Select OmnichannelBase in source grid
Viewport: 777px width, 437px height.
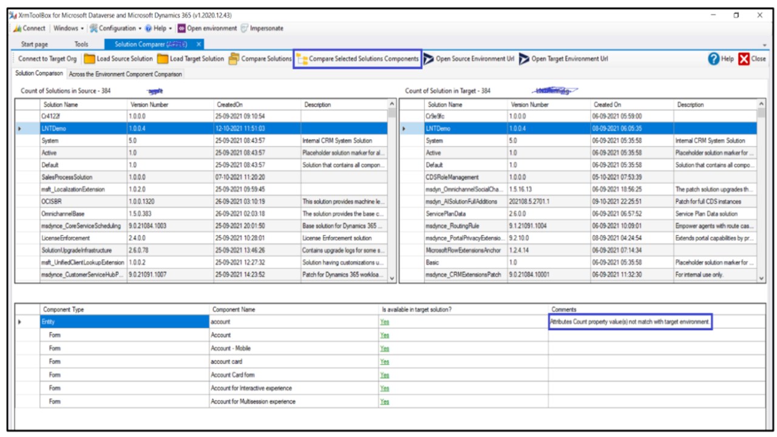click(201, 214)
